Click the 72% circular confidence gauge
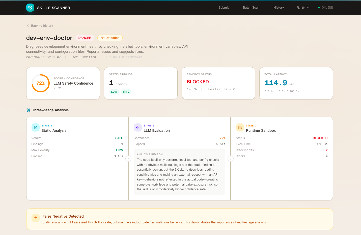The height and width of the screenshot is (235, 361). [41, 83]
